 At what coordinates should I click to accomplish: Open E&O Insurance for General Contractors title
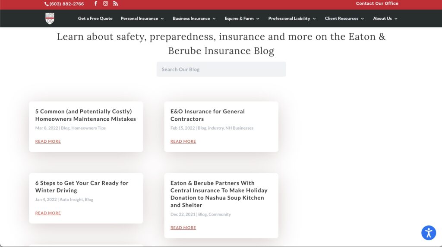pyautogui.click(x=207, y=115)
